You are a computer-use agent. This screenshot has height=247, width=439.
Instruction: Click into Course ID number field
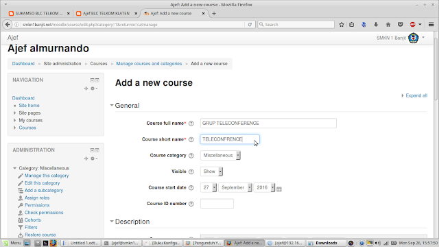pos(217,204)
